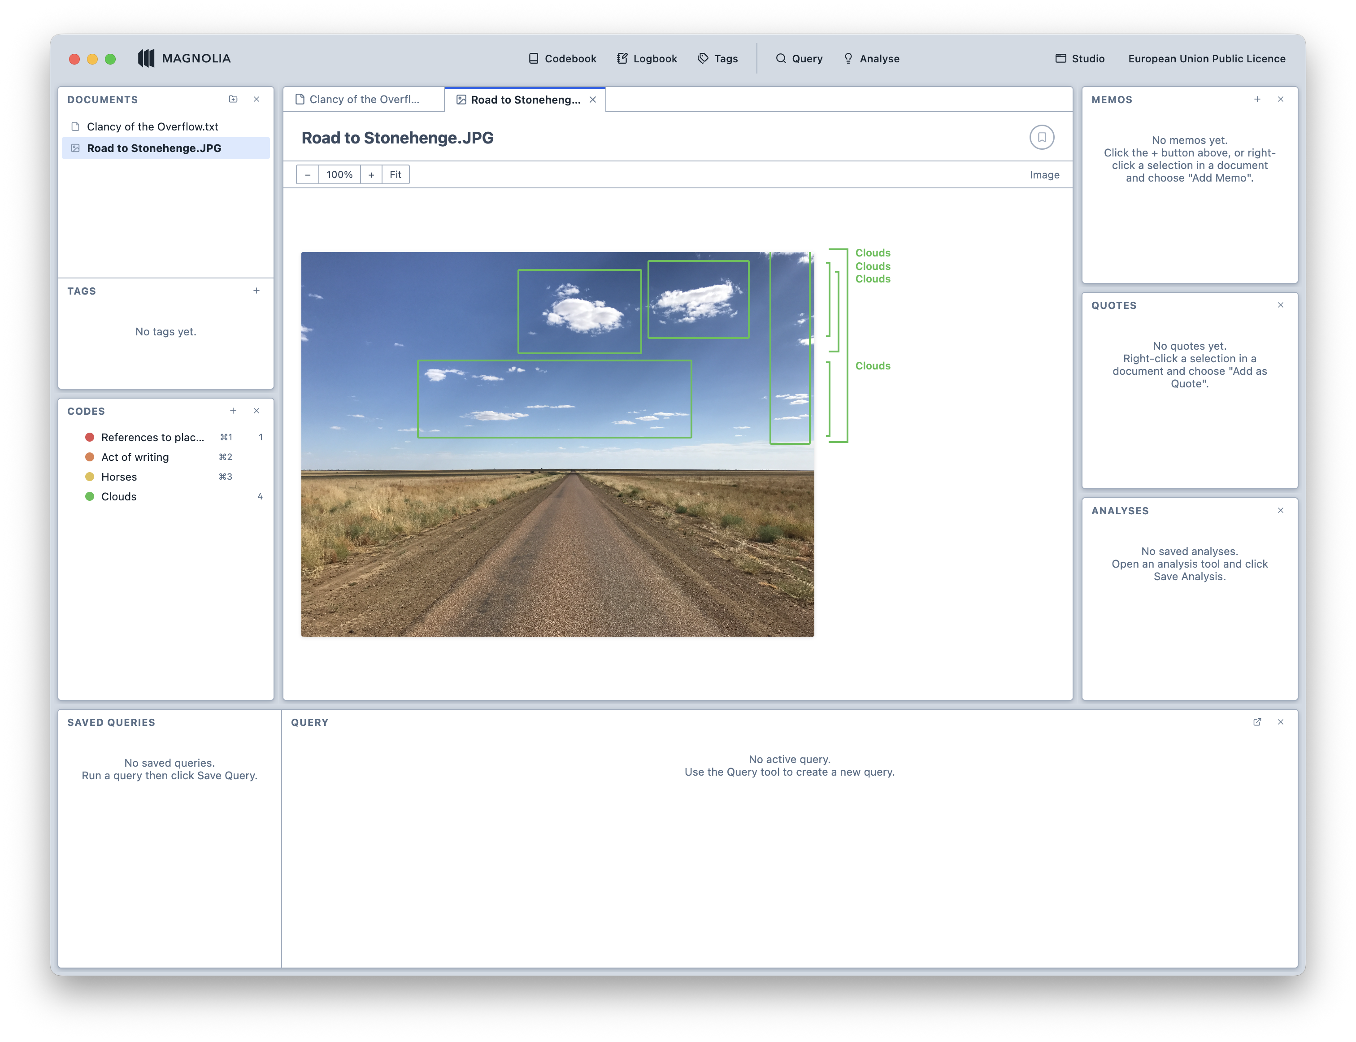This screenshot has width=1356, height=1042.
Task: Close the Memos panel
Action: coord(1280,99)
